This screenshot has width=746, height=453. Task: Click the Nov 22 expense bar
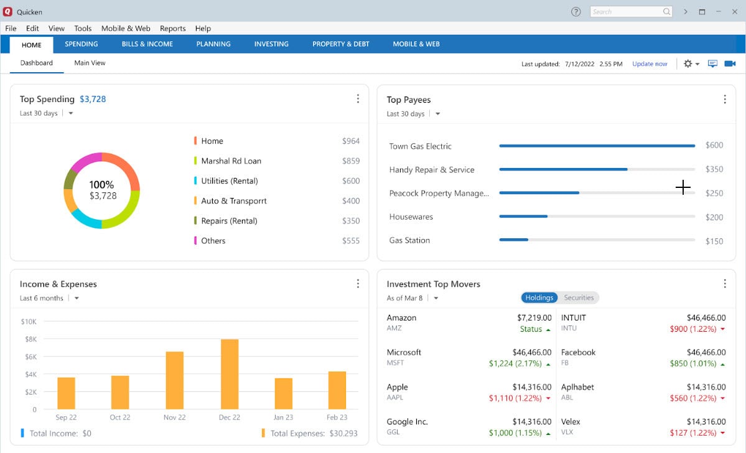pos(175,380)
